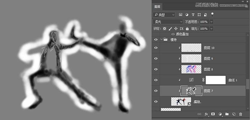The image size is (250, 120).
Task: Hide 图层 10 using its eye icon
Action: 156,48
